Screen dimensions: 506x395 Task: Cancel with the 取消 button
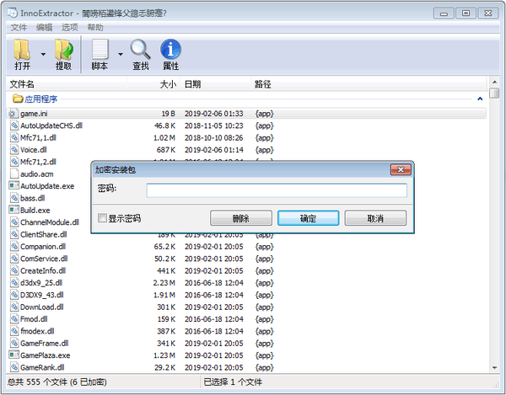(x=375, y=218)
